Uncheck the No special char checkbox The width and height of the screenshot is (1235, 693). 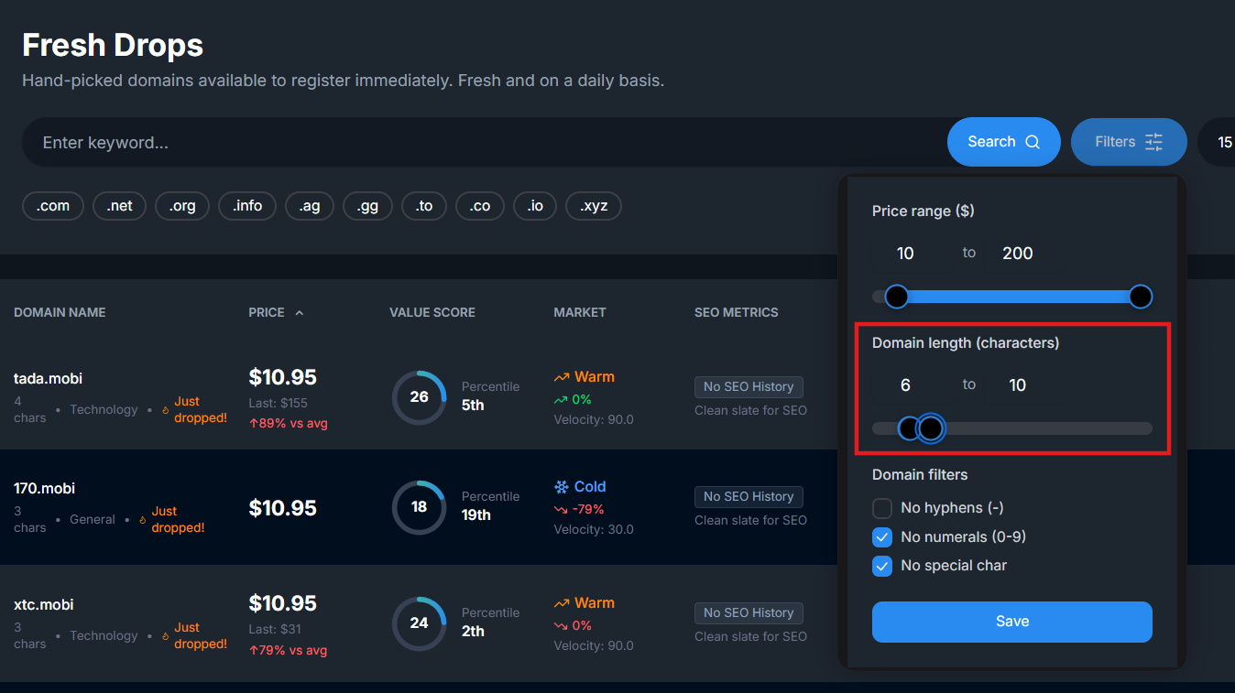(882, 567)
